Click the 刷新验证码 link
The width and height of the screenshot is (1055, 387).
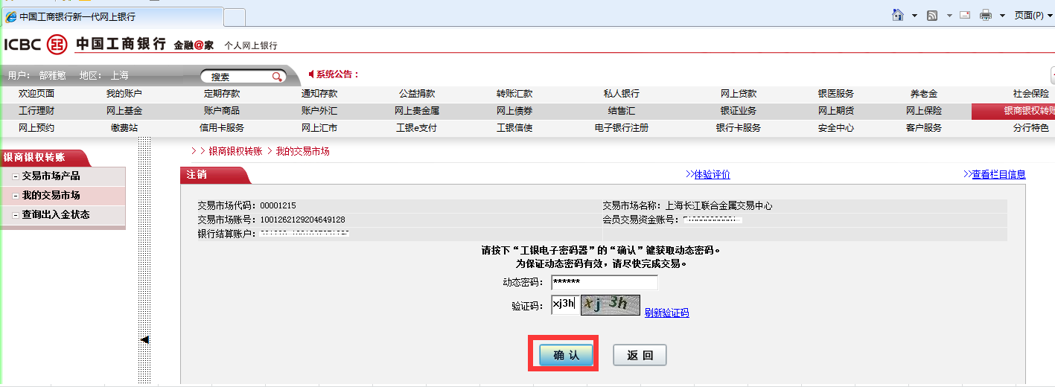666,313
